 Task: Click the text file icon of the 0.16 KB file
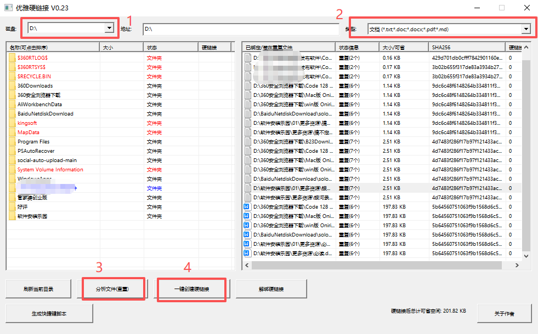tap(247, 57)
